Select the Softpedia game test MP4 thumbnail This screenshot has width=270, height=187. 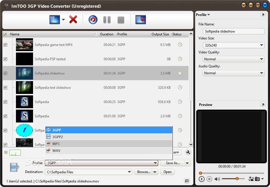24,45
